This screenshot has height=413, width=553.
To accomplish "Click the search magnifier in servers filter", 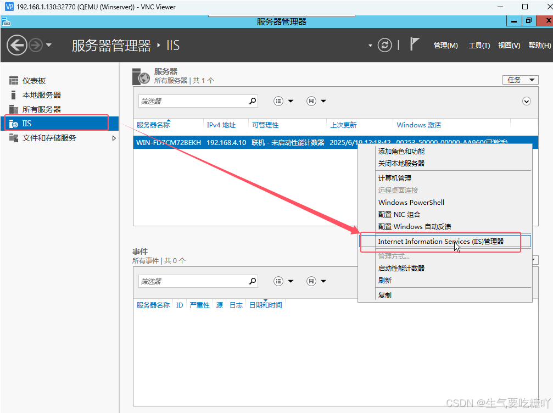I will (x=253, y=101).
